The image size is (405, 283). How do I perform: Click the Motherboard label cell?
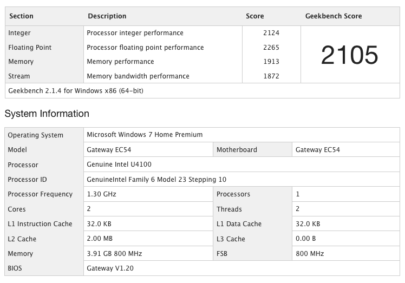237,150
